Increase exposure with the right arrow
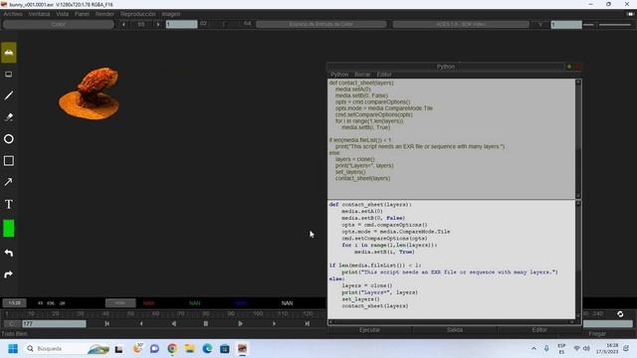The width and height of the screenshot is (637, 358). 158,24
